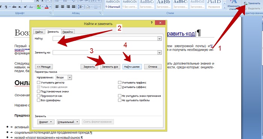Enable Все словоформы checkbox
This screenshot has height=139, width=263.
(39, 100)
